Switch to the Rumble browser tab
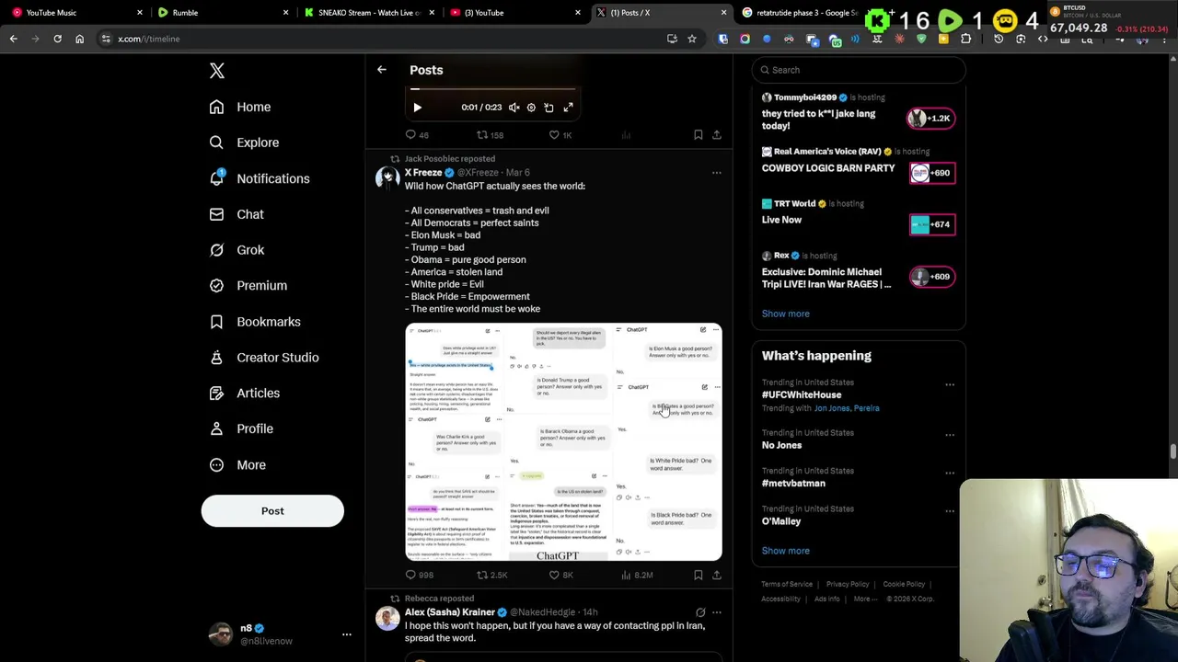1178x662 pixels. 221,13
